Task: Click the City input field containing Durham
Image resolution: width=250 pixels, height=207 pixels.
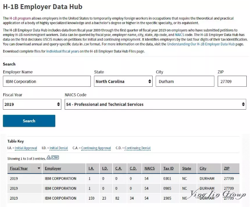Action: point(185,81)
